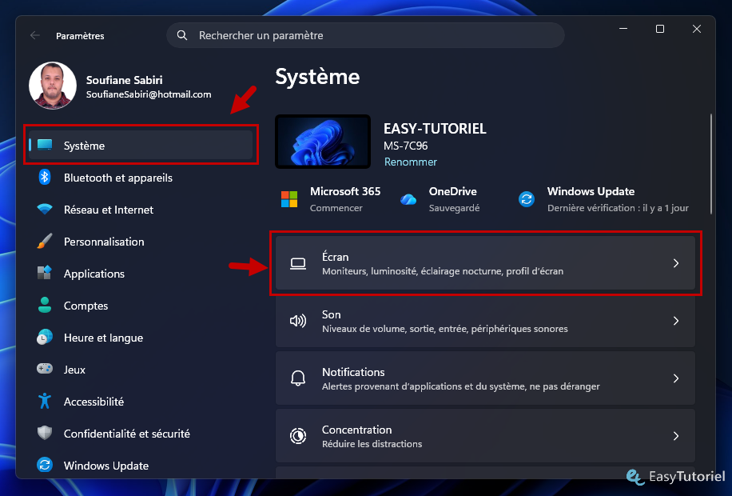Expand Écran row chevron

tap(676, 263)
